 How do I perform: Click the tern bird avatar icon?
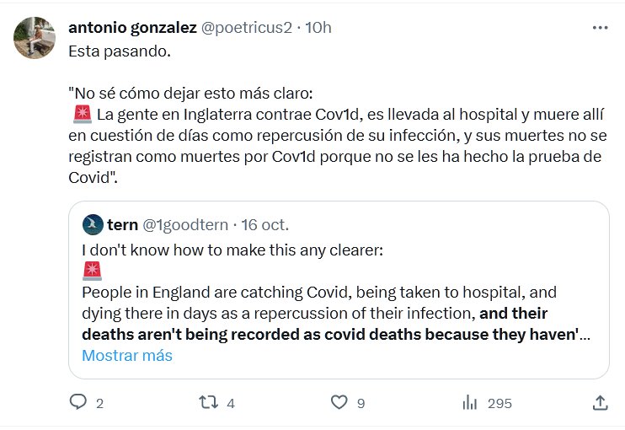pos(93,225)
